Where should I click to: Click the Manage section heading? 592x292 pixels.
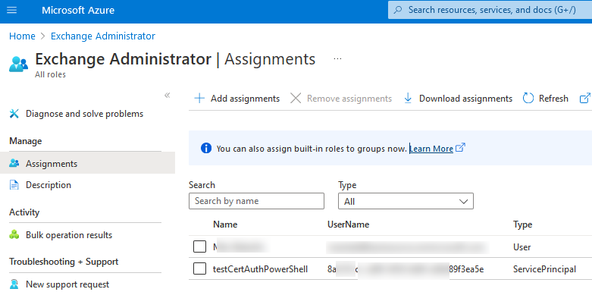tap(25, 141)
